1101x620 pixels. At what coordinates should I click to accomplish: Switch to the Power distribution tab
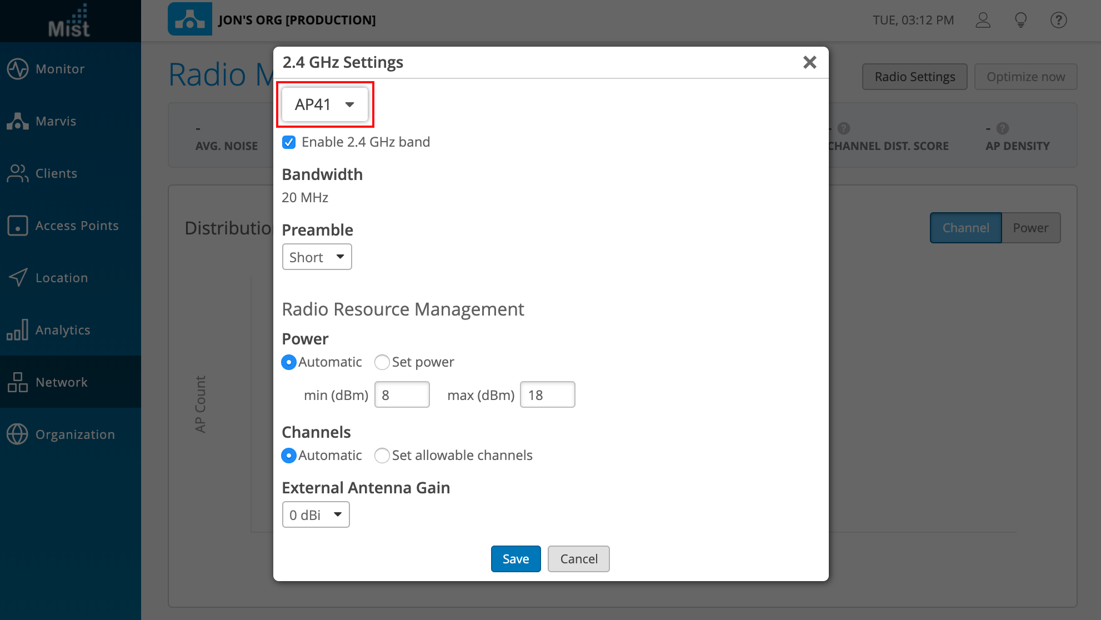point(1030,228)
